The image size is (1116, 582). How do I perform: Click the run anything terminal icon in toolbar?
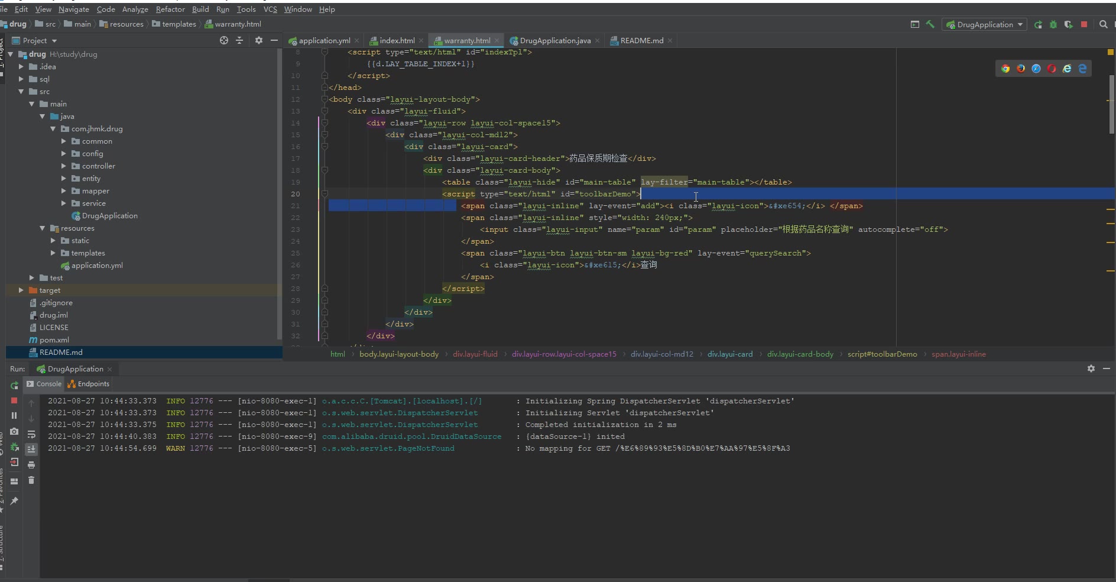[915, 24]
